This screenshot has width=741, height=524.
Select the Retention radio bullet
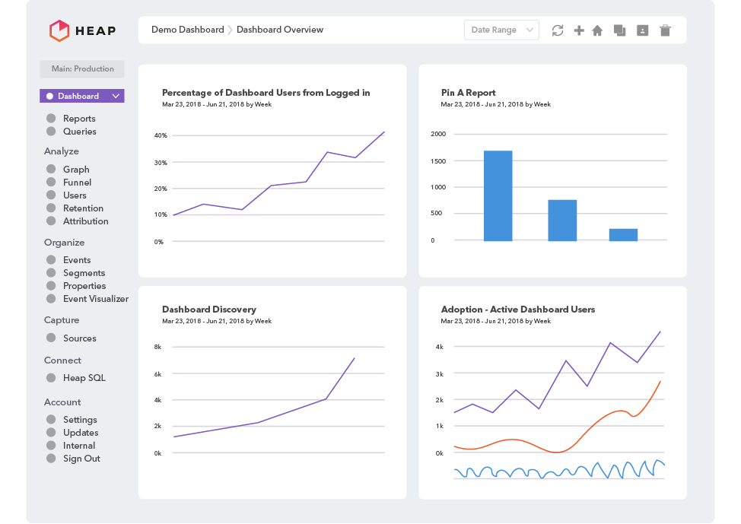point(51,208)
